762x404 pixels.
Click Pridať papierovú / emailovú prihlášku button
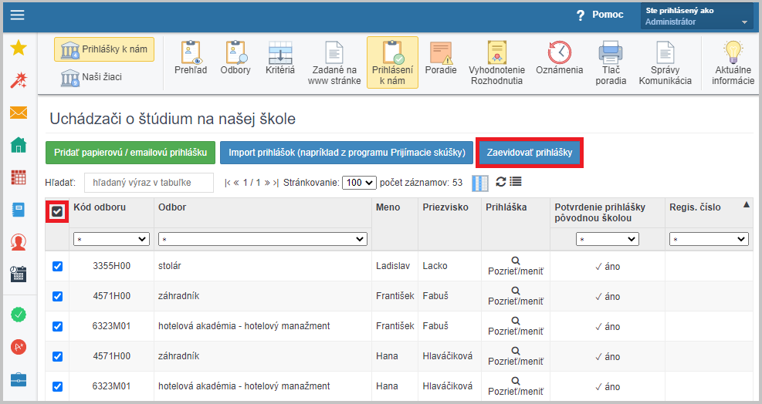pos(129,153)
